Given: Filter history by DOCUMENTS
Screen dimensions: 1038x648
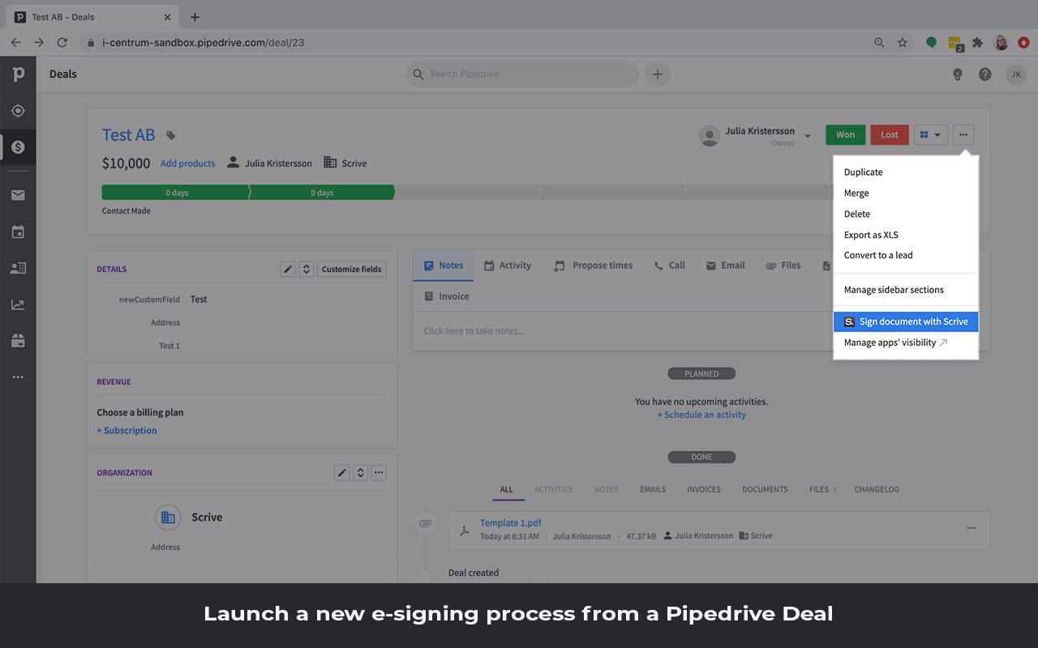Looking at the screenshot, I should pyautogui.click(x=765, y=490).
